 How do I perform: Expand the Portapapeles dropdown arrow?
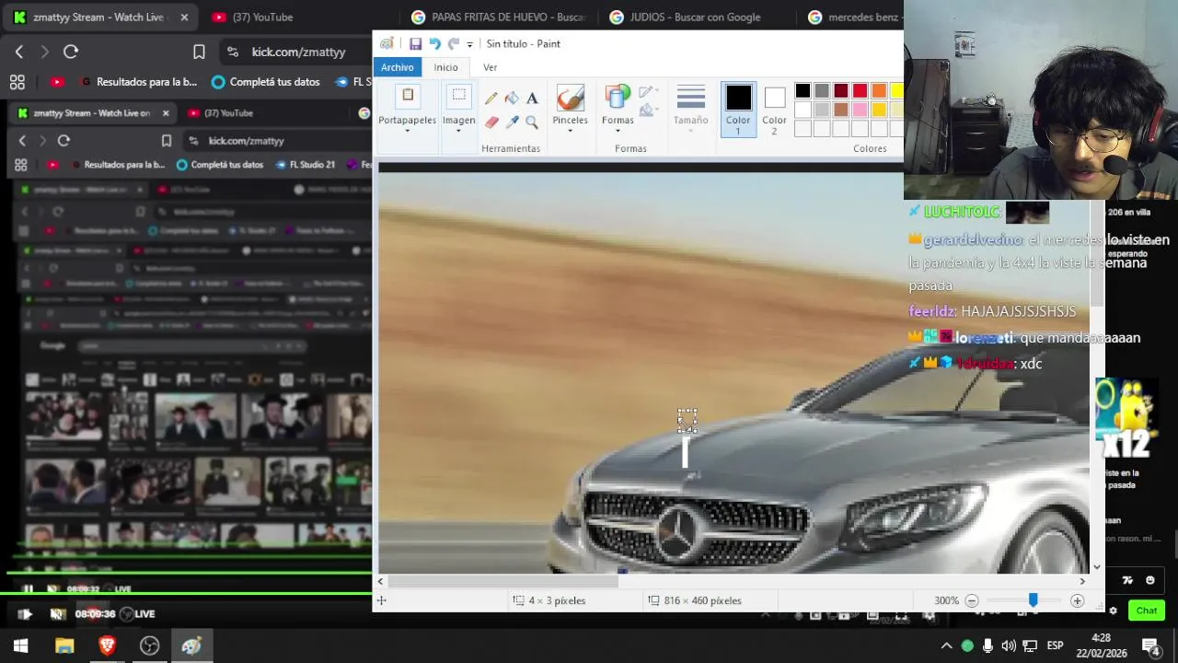click(x=408, y=131)
